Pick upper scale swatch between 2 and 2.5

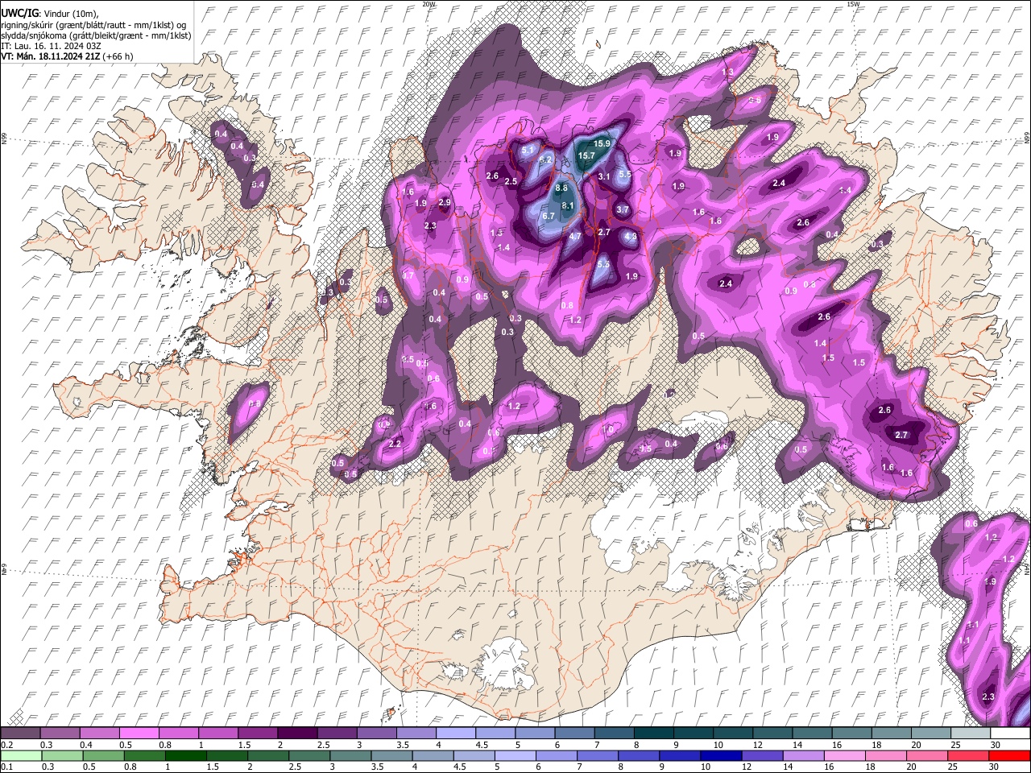[x=296, y=733]
